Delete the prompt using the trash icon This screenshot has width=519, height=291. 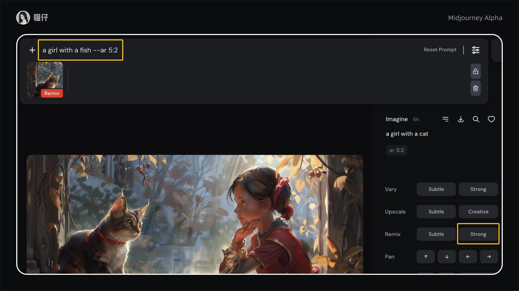click(476, 88)
